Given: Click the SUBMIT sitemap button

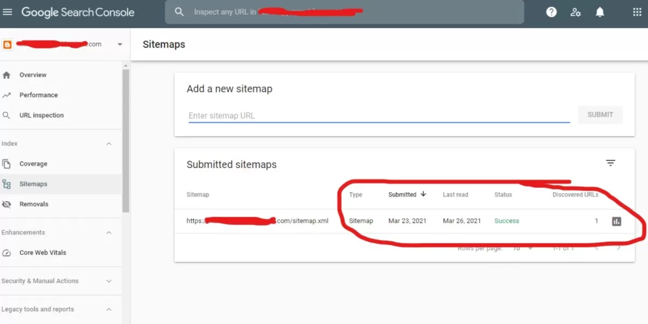Looking at the screenshot, I should (x=600, y=114).
